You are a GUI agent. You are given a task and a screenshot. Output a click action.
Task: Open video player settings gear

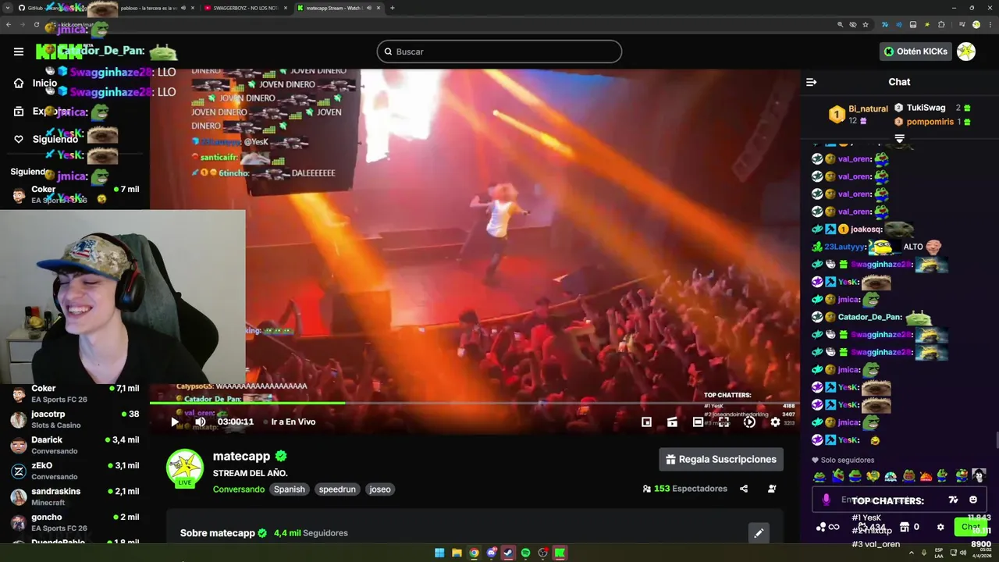coord(775,421)
